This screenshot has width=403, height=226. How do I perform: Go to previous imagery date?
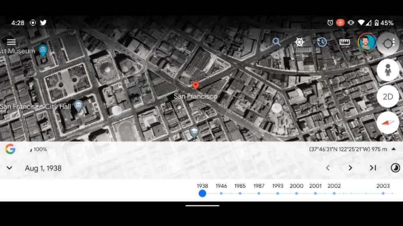pyautogui.click(x=328, y=168)
